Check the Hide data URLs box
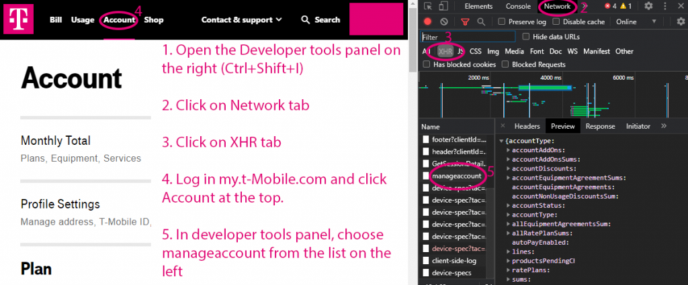This screenshot has width=688, height=285. (525, 37)
